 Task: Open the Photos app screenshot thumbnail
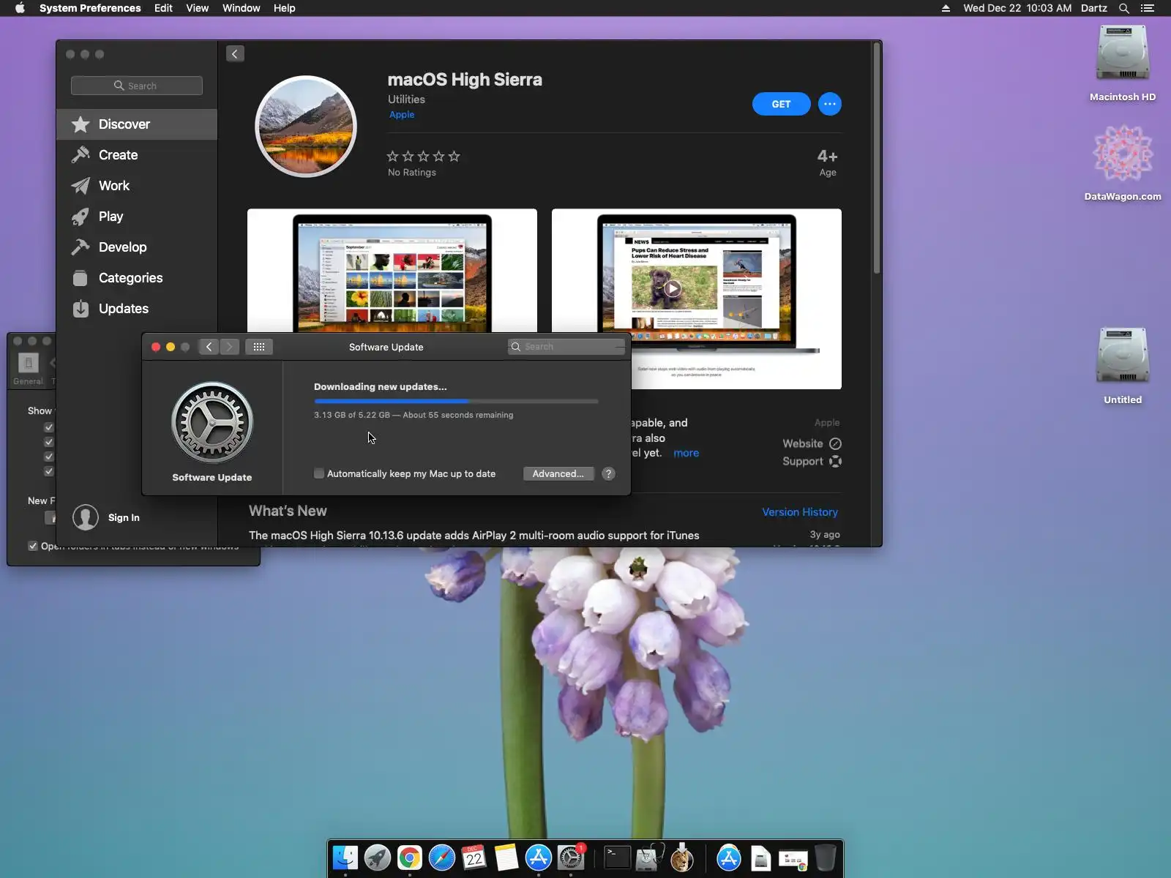[x=392, y=271]
